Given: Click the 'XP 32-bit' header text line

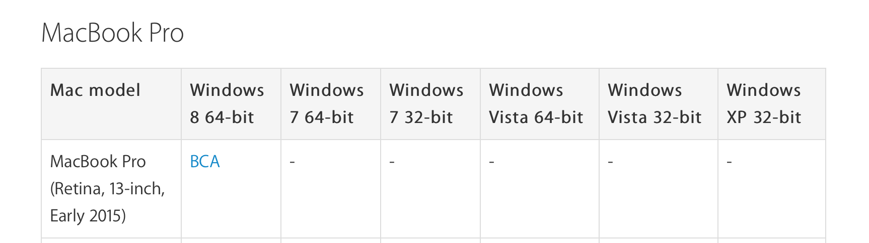Looking at the screenshot, I should pyautogui.click(x=764, y=117).
